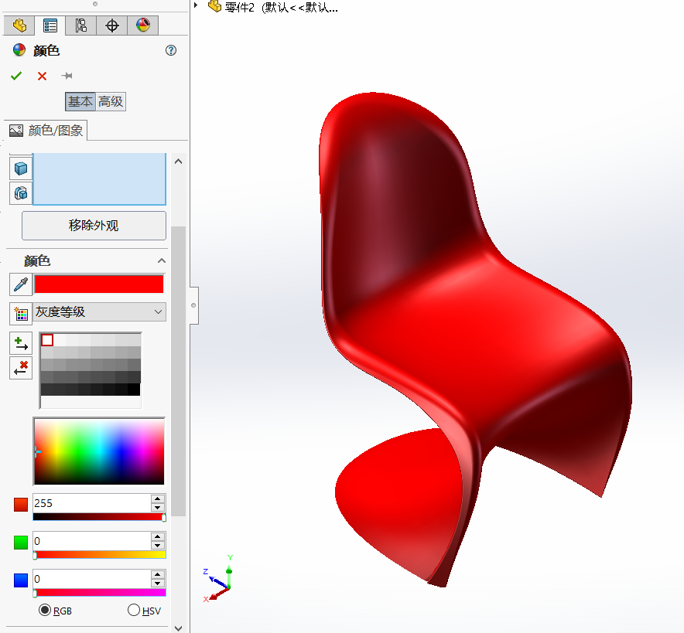Click the green channel gradient slider
The height and width of the screenshot is (633, 684).
[x=100, y=555]
